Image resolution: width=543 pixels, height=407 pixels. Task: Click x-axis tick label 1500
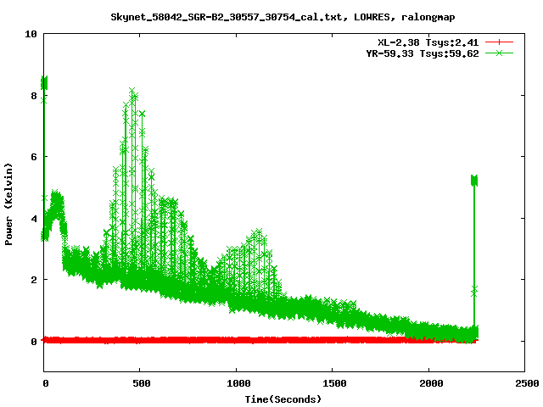click(334, 383)
